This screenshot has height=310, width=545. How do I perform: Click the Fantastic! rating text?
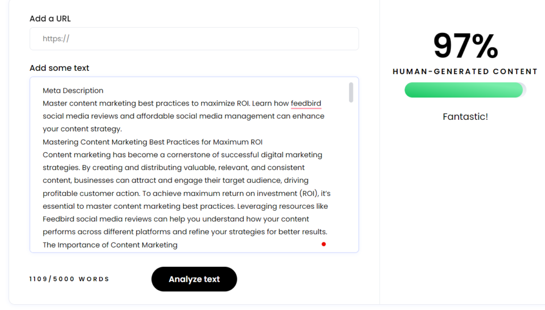465,116
